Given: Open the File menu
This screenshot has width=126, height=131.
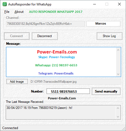Looking at the screenshot, I should pos(7,12).
